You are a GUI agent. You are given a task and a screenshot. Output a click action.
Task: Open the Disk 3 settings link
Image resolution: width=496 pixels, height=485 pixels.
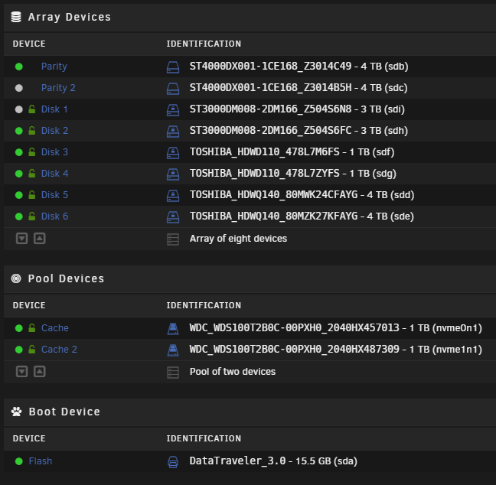54,152
